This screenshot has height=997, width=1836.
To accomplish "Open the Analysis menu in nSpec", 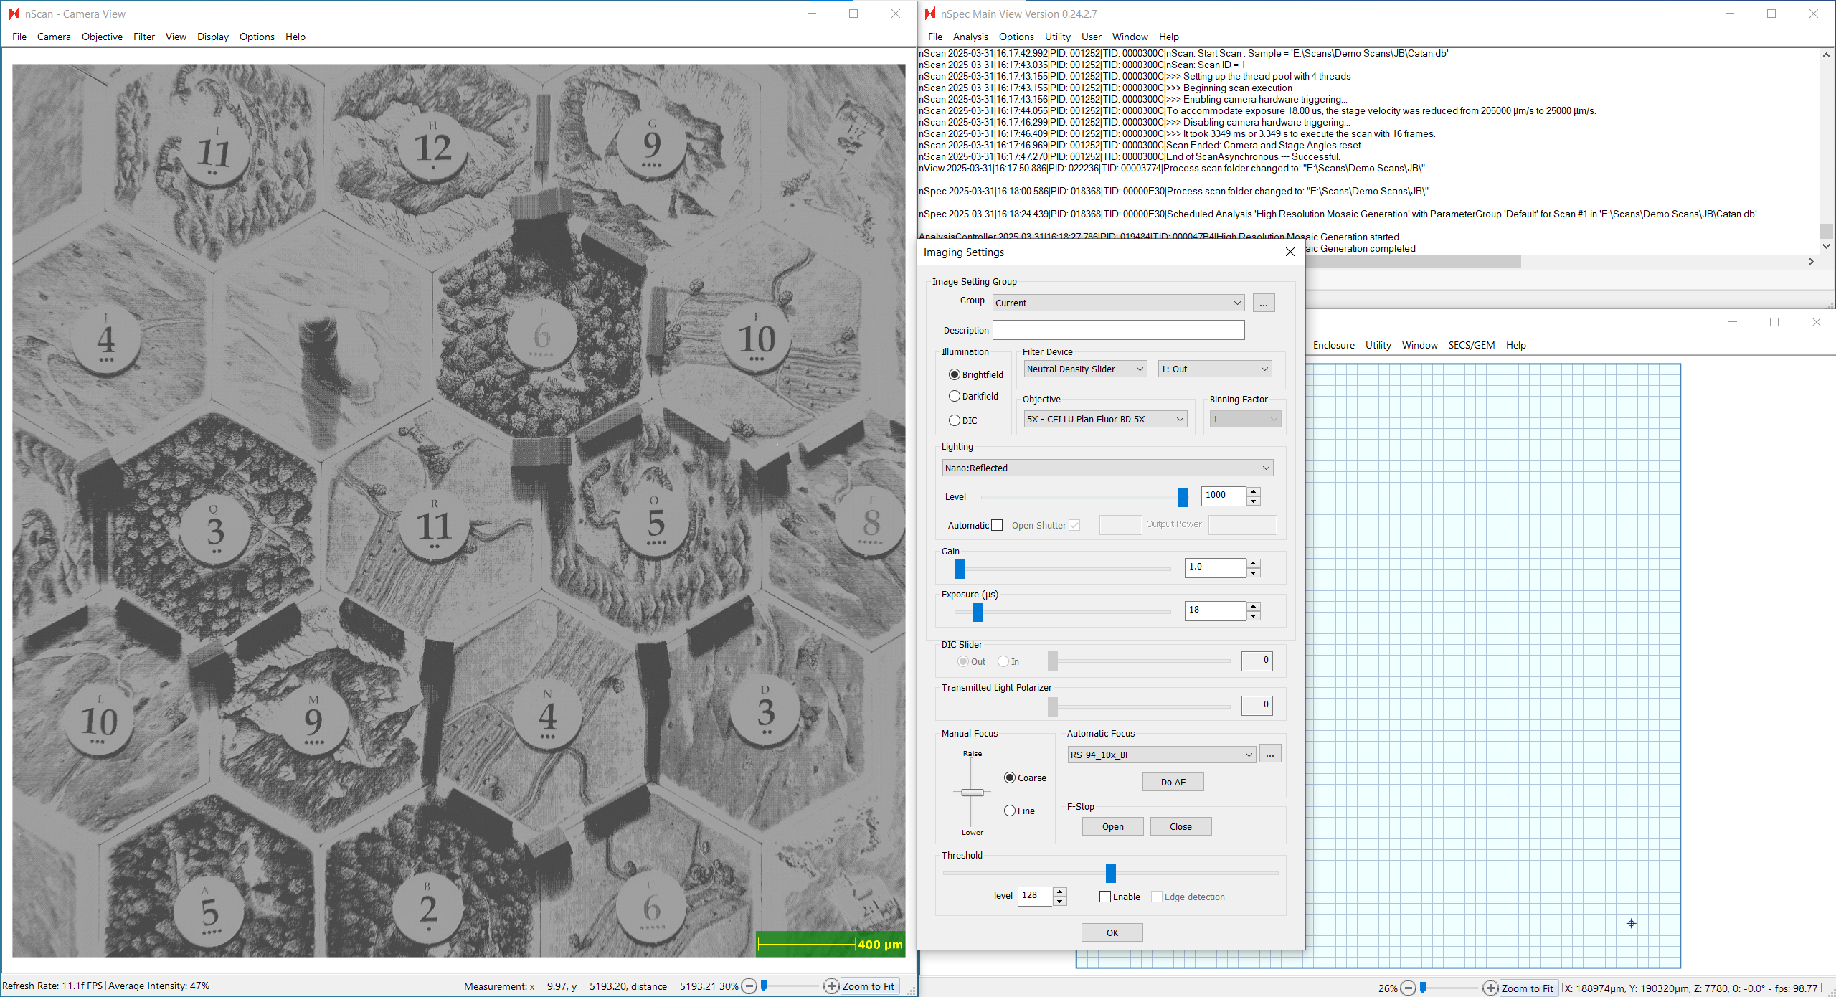I will pos(970,37).
